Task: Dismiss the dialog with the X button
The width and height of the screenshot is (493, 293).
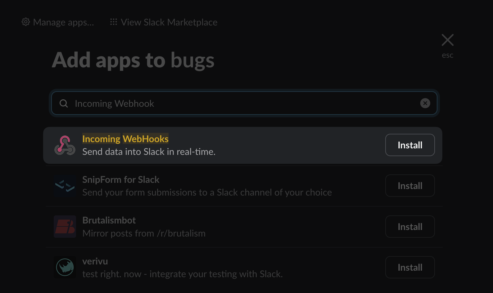Action: pyautogui.click(x=447, y=40)
